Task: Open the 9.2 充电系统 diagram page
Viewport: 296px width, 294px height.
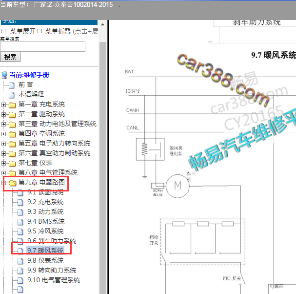Action: [x=45, y=202]
